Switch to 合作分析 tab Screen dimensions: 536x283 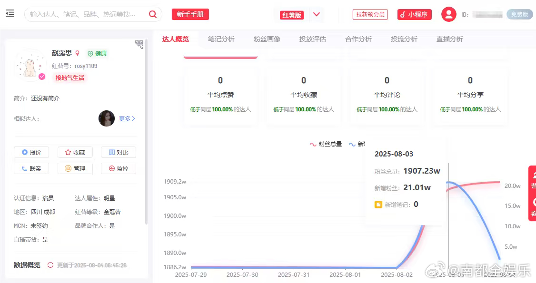point(358,39)
